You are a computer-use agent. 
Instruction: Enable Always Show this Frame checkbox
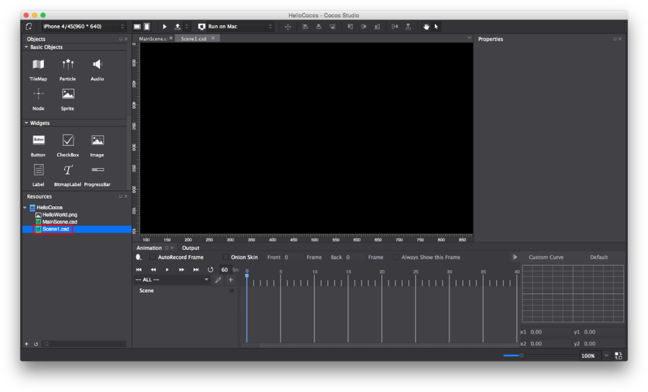396,257
